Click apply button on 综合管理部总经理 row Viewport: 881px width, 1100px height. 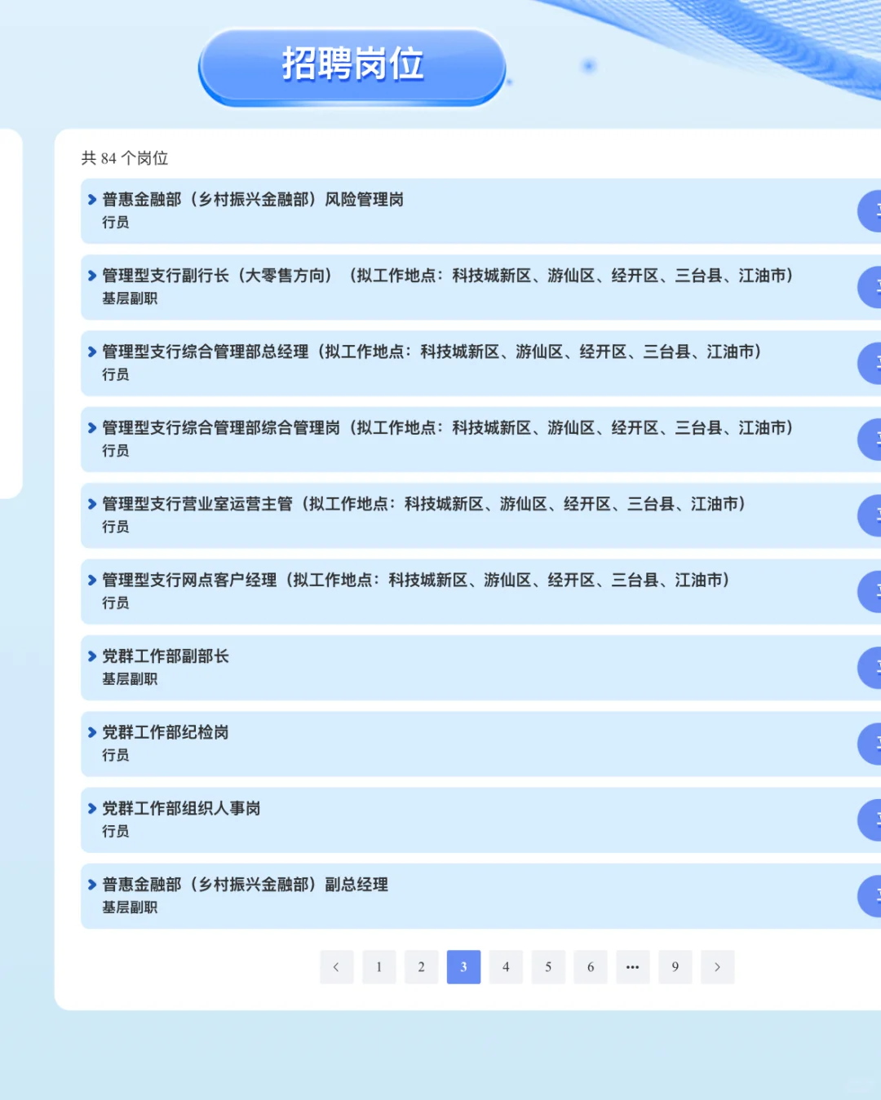(x=870, y=364)
